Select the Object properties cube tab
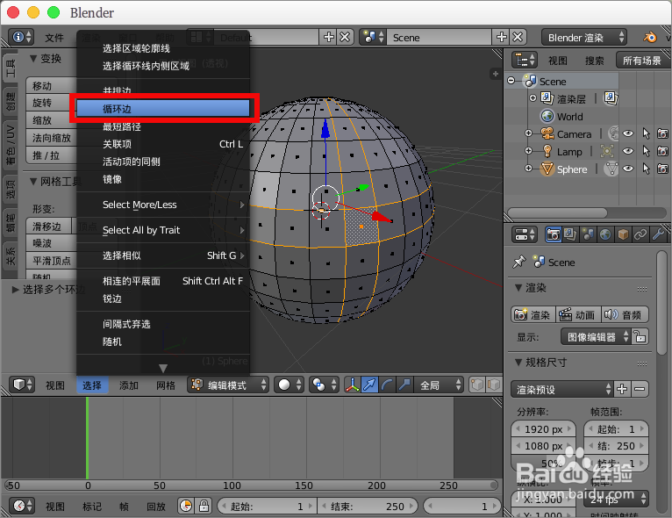672x518 pixels. pyautogui.click(x=623, y=234)
